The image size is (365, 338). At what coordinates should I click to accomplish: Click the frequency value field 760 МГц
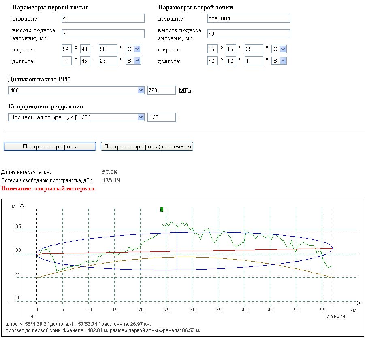162,90
